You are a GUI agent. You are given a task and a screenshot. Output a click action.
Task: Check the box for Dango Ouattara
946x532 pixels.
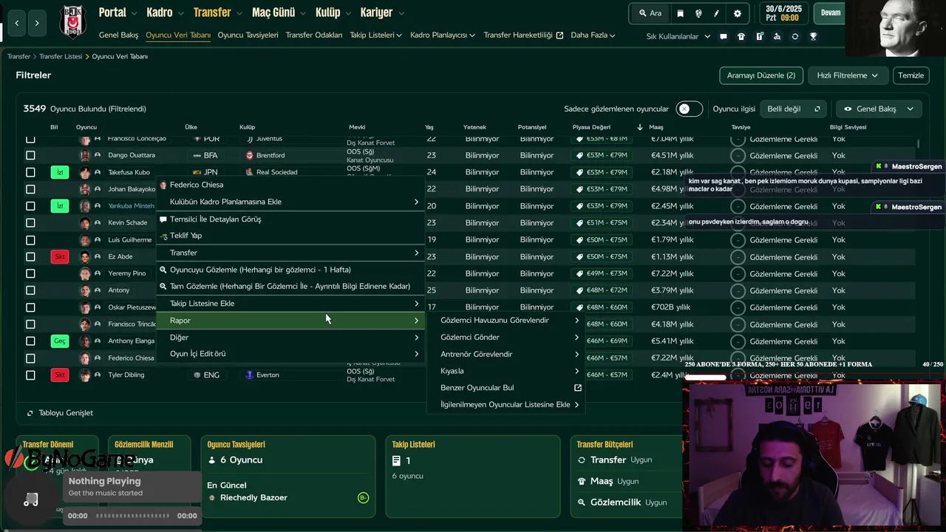click(30, 155)
